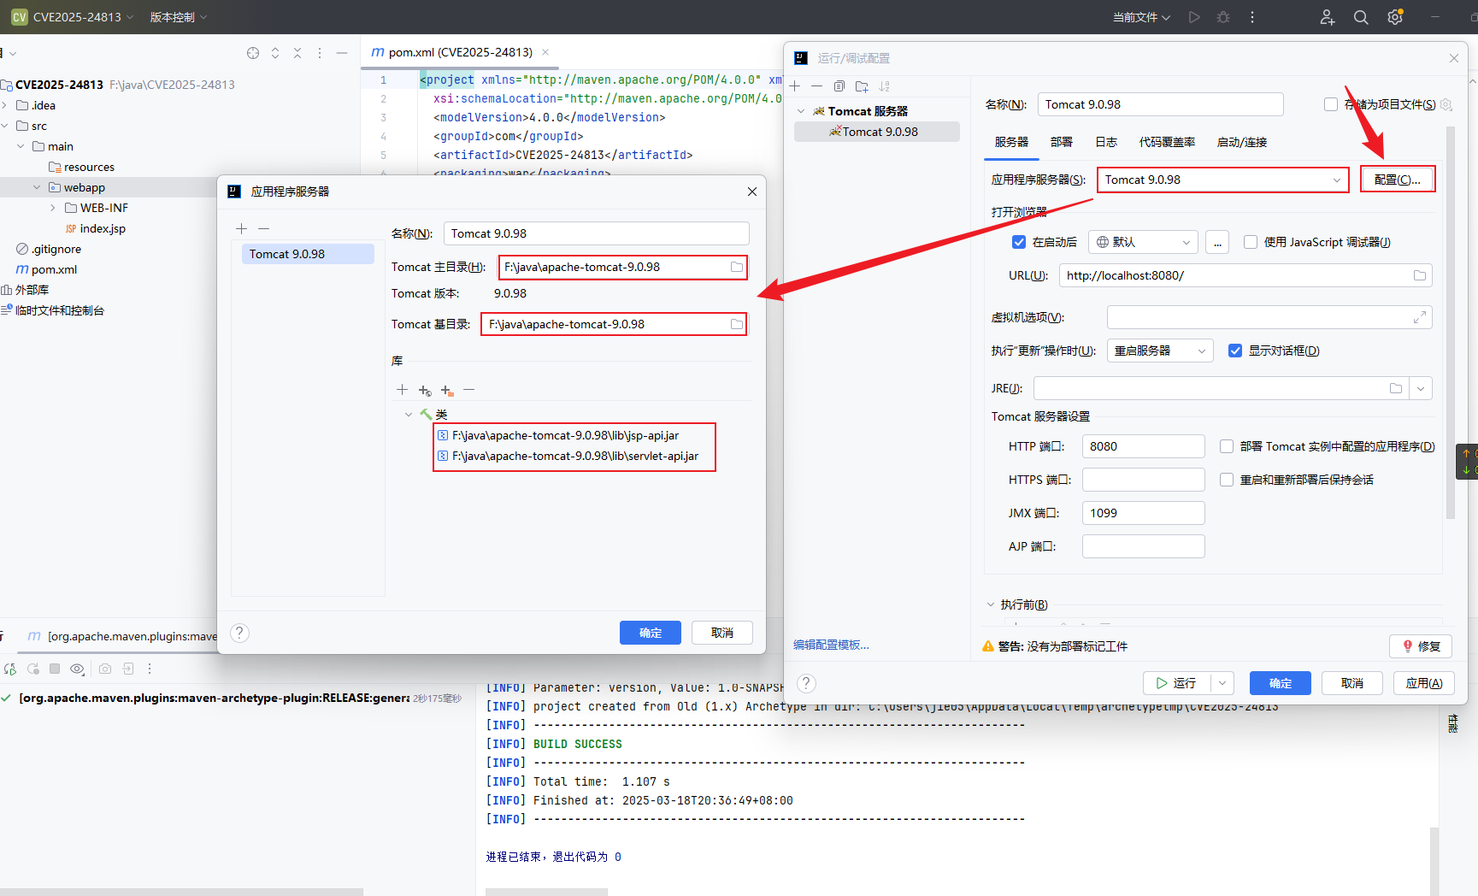Browse Tomcat home directory folder icon
1478x896 pixels.
click(737, 267)
